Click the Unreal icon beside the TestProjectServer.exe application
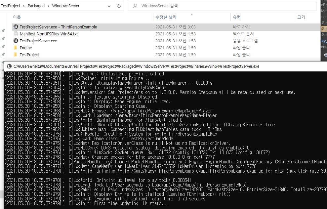The height and width of the screenshot is (209, 327). (16, 41)
